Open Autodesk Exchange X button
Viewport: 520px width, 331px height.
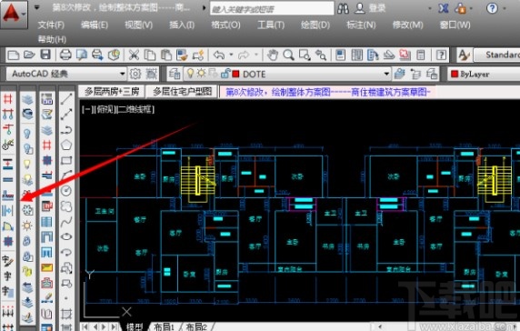(443, 8)
